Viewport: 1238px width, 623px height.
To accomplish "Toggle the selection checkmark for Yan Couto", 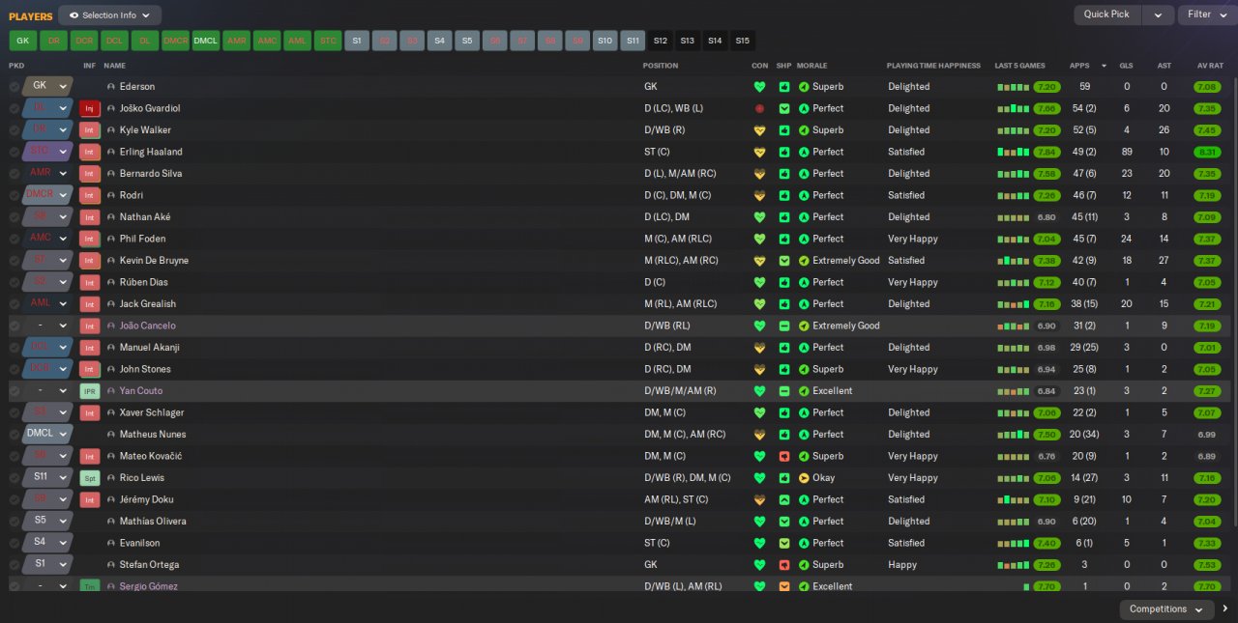I will point(15,390).
